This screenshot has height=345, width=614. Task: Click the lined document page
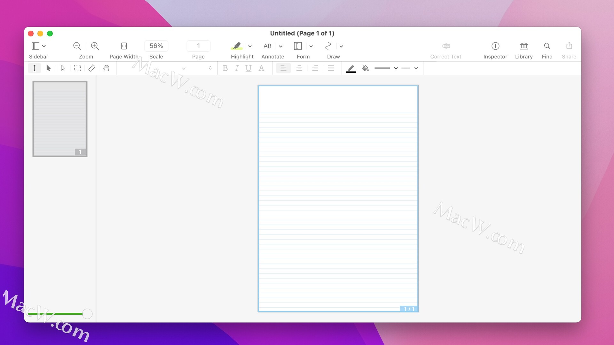338,198
